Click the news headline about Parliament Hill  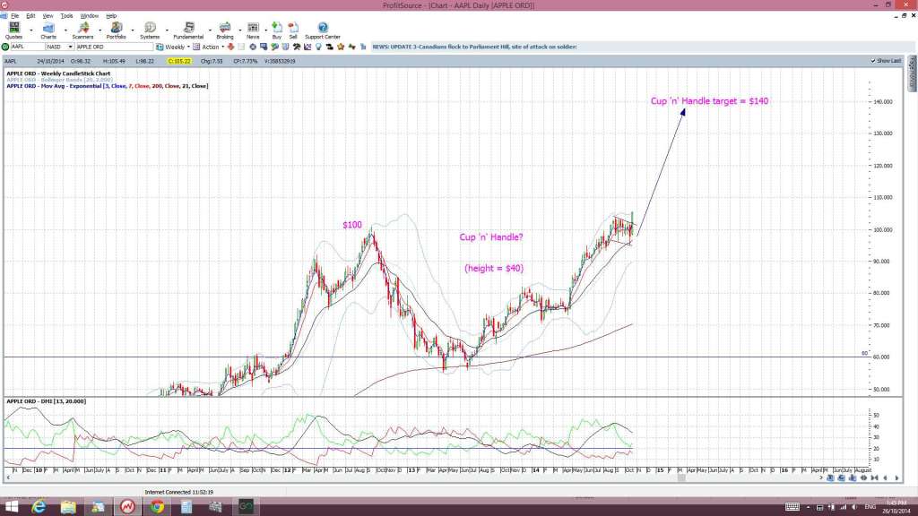pyautogui.click(x=475, y=47)
